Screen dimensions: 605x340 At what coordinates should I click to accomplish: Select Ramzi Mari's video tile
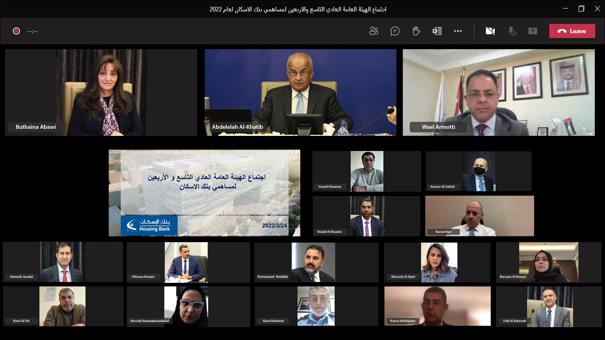pyautogui.click(x=479, y=216)
